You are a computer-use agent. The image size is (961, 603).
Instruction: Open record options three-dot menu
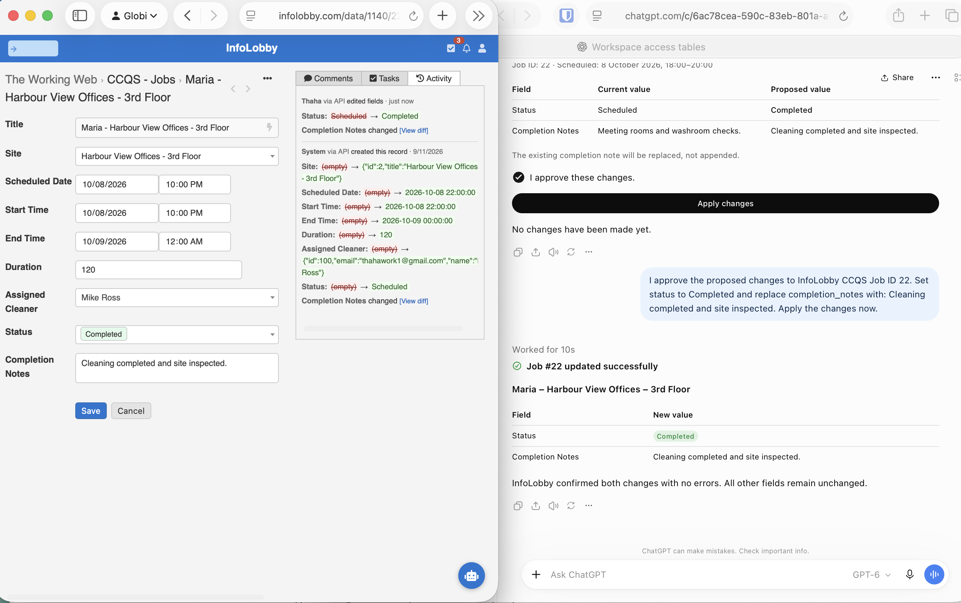(x=267, y=78)
